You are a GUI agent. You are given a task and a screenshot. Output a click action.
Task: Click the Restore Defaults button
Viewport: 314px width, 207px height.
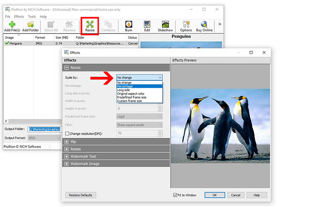pyautogui.click(x=80, y=195)
